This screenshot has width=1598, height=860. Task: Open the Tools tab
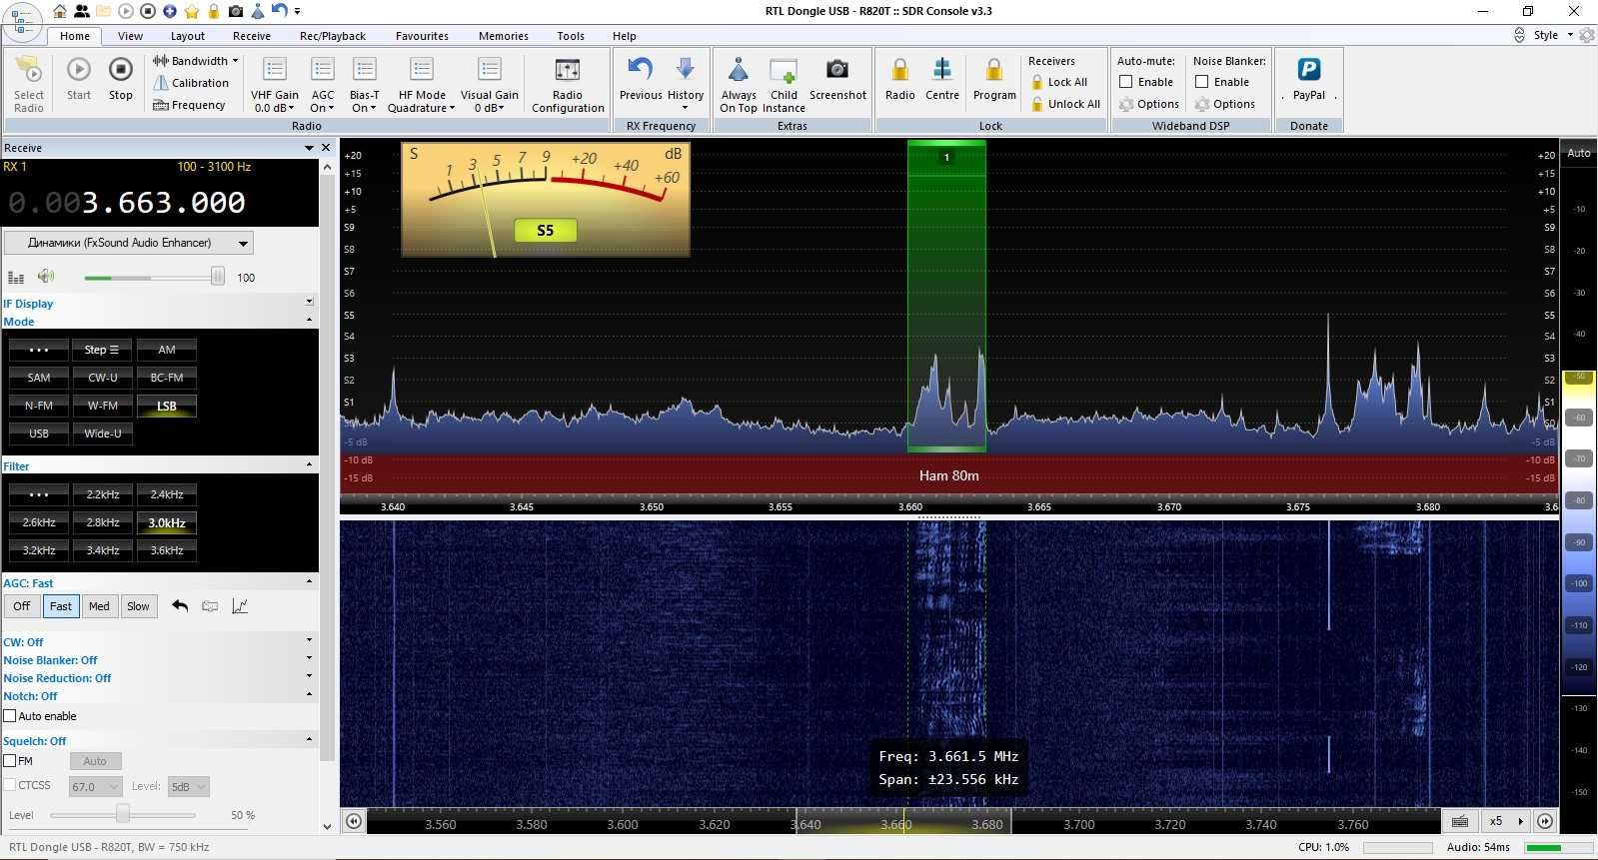(x=571, y=36)
